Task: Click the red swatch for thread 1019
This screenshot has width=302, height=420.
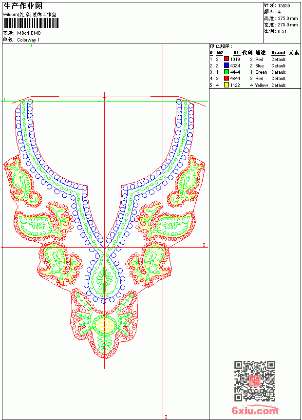Action: click(x=226, y=59)
